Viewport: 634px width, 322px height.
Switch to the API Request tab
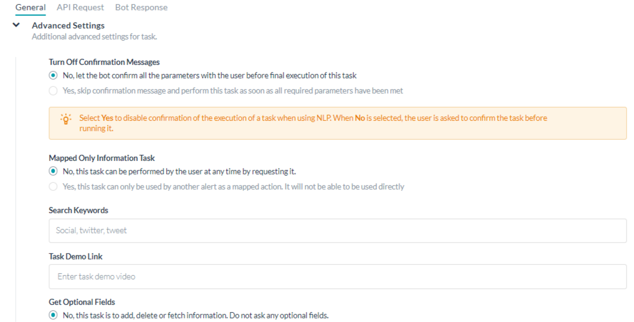80,7
